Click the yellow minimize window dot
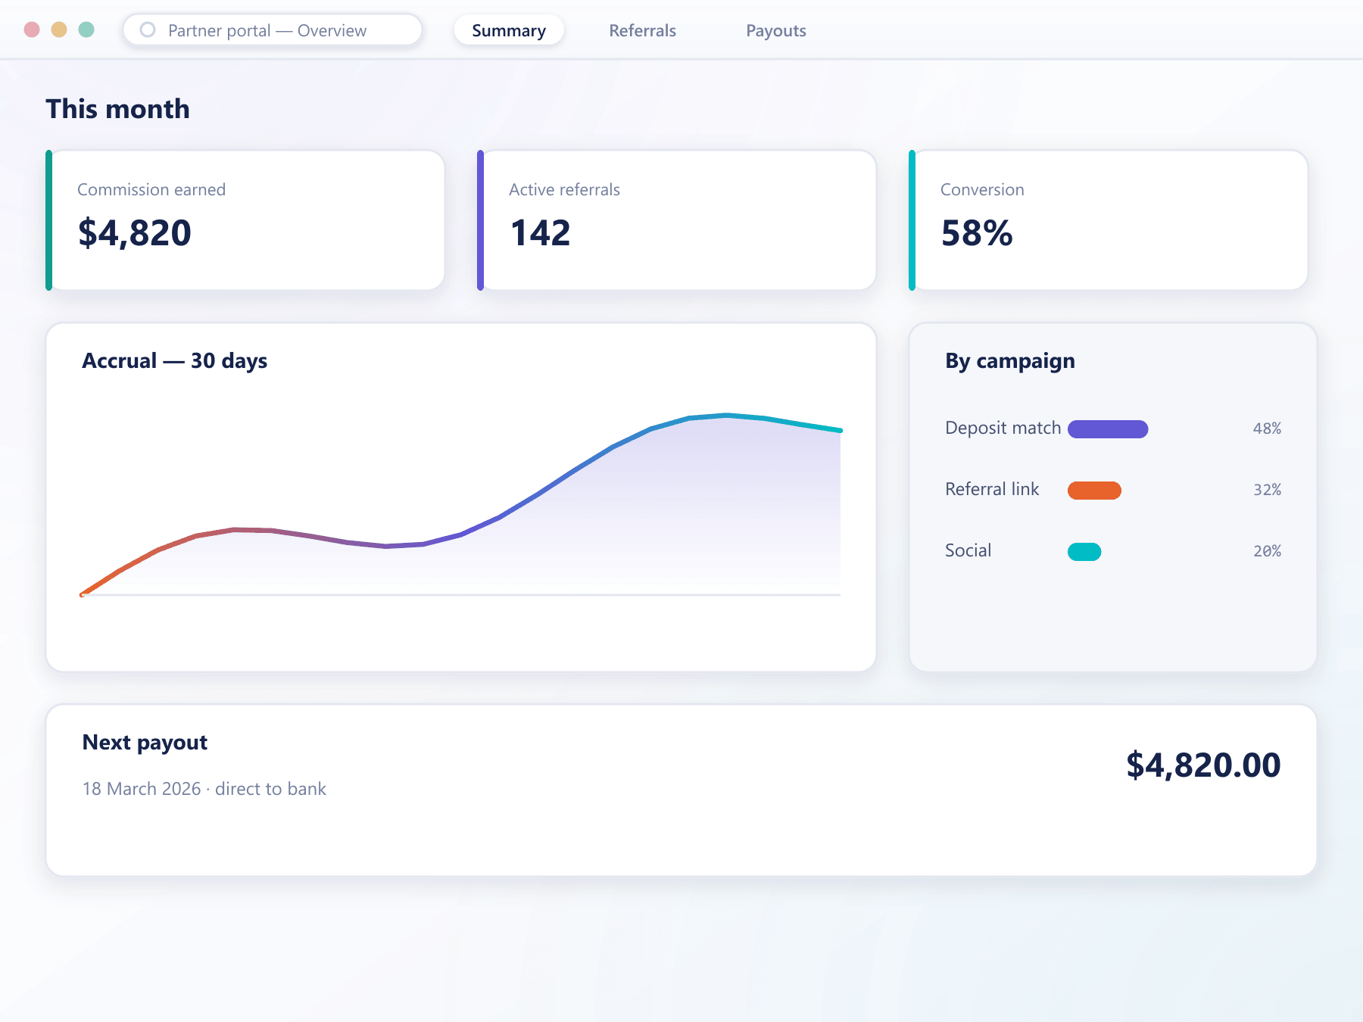This screenshot has width=1363, height=1022. [x=59, y=30]
